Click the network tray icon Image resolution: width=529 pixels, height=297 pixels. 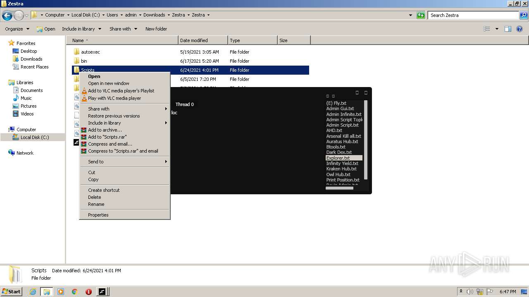pyautogui.click(x=480, y=292)
